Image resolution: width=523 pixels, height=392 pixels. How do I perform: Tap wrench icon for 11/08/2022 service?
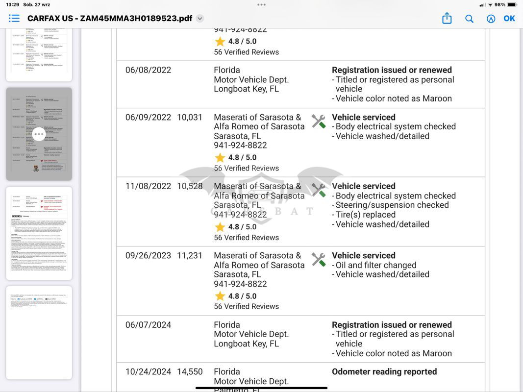(318, 190)
